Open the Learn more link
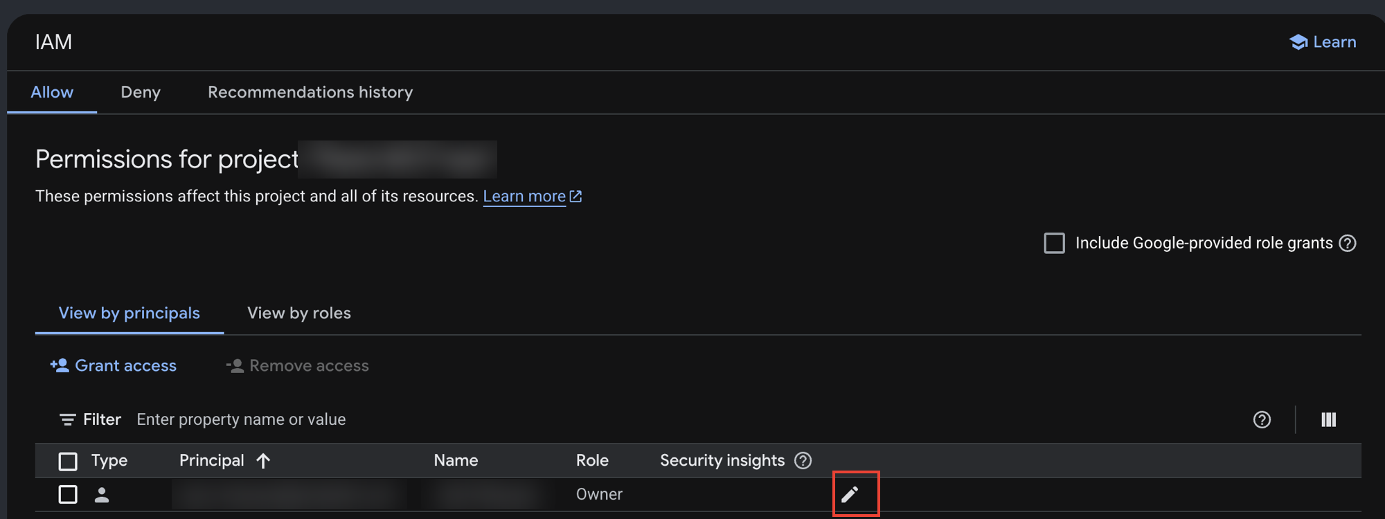The width and height of the screenshot is (1385, 519). click(x=524, y=197)
